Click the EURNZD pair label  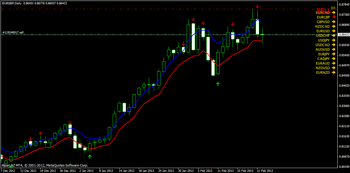tap(323, 73)
